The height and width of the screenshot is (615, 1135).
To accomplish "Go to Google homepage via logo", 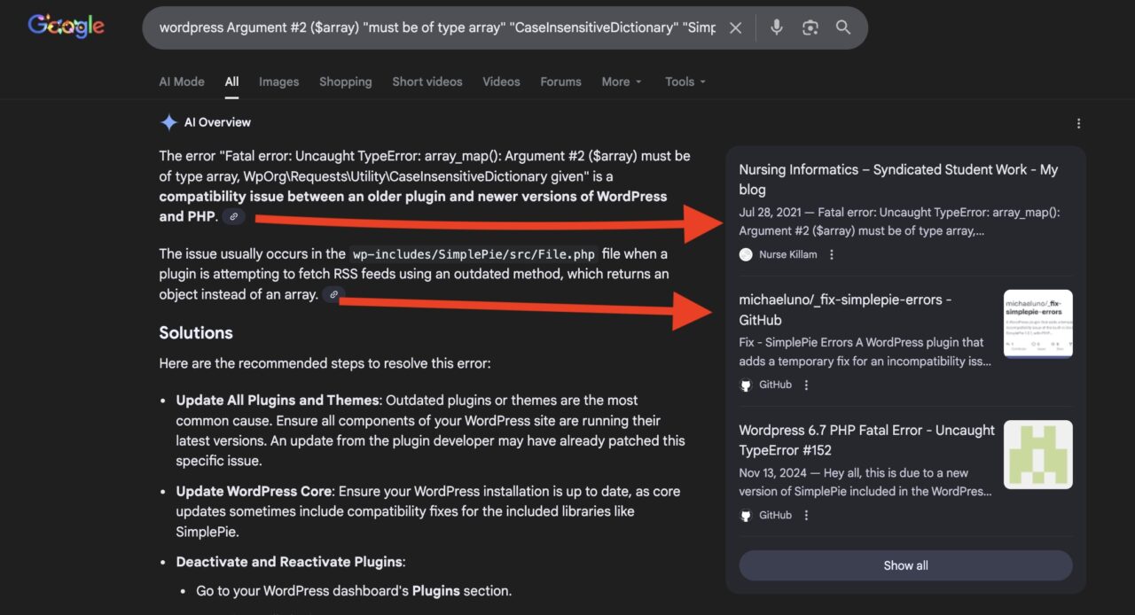I will tap(66, 27).
